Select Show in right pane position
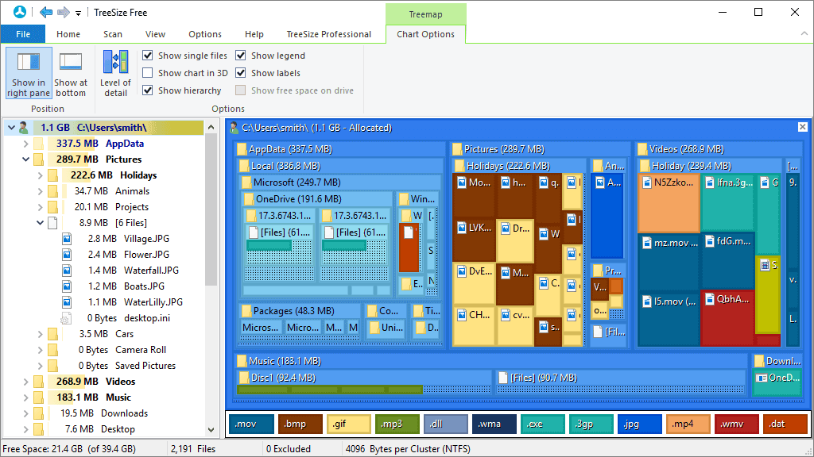Viewport: 814px width, 457px height. tap(29, 73)
